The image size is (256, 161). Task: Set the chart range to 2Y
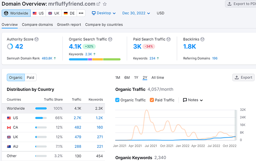point(145,77)
